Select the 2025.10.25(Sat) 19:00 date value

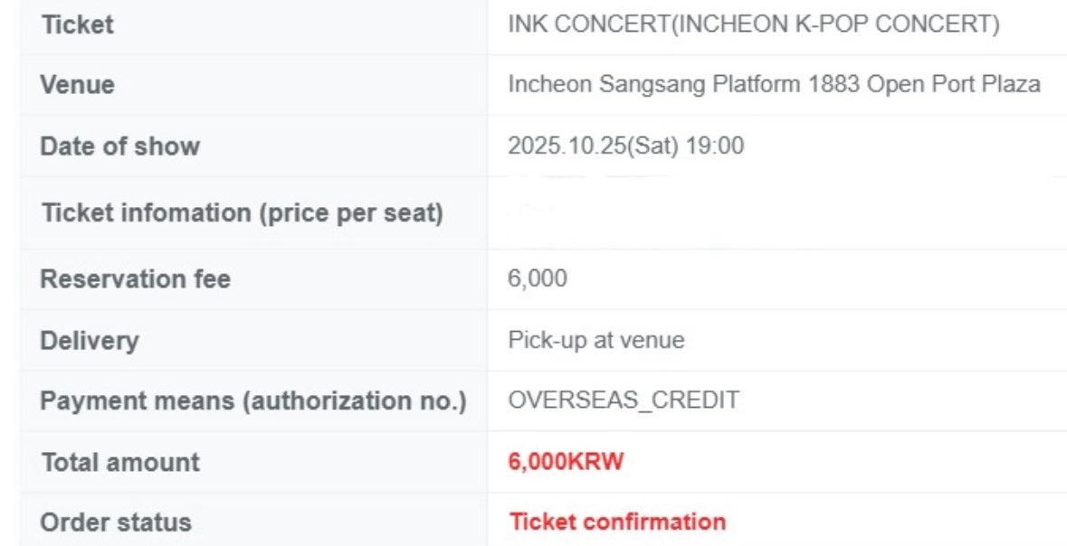tap(626, 146)
